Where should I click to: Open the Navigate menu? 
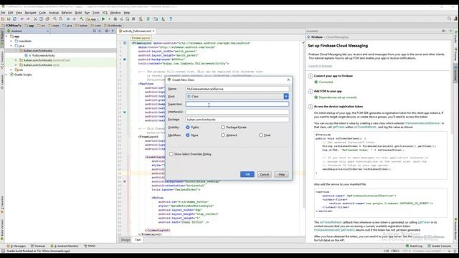tap(30, 13)
